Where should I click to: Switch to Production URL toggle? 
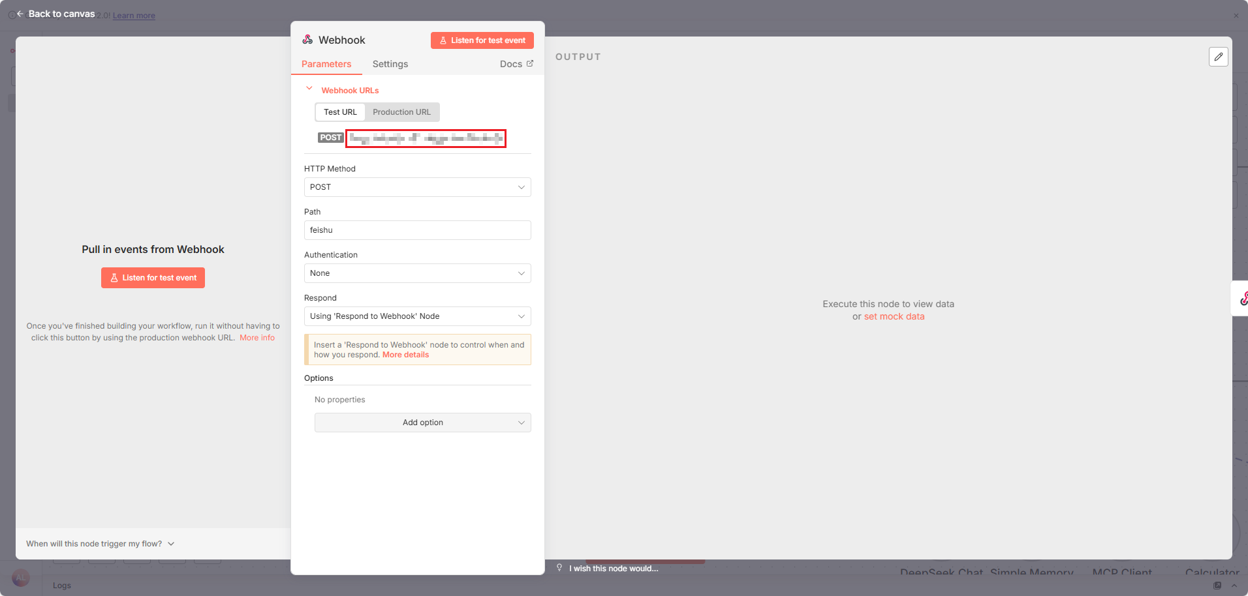401,112
